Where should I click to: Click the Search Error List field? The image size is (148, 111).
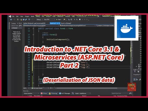coord(120,93)
